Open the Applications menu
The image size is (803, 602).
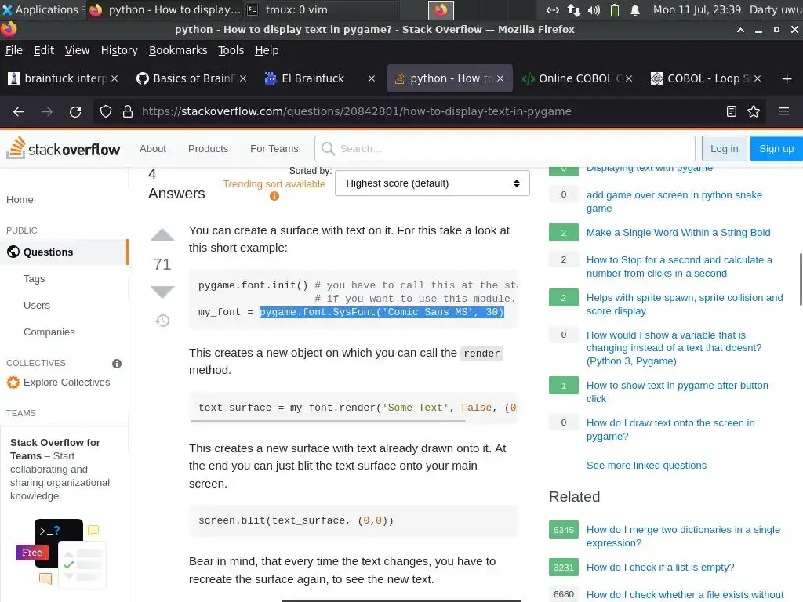point(43,9)
